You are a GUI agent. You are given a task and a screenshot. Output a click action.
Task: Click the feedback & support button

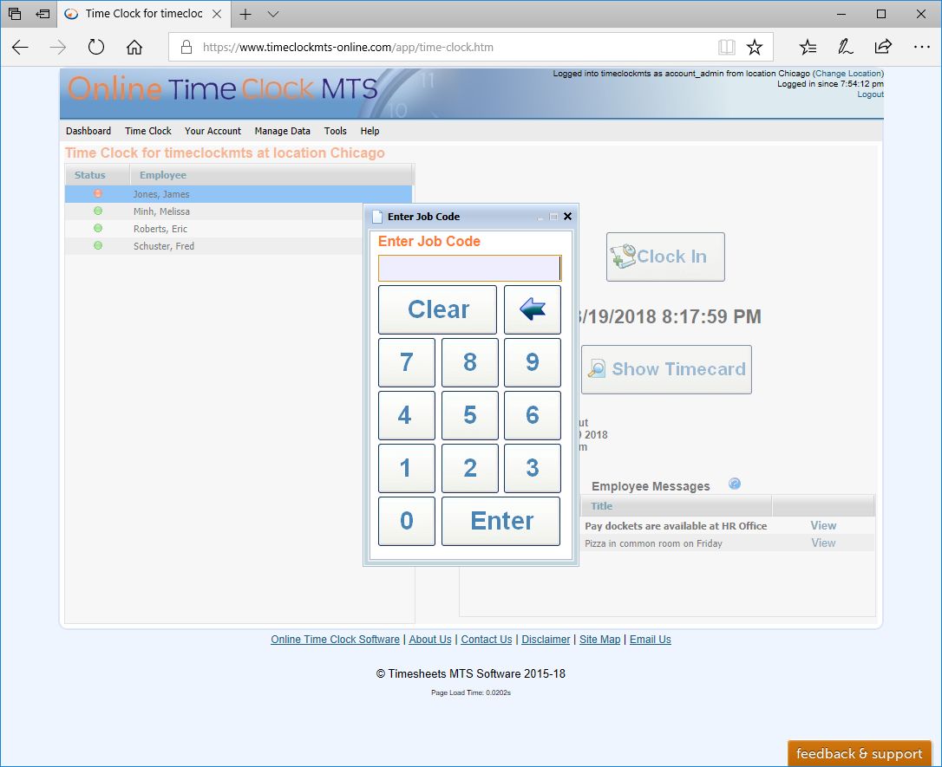point(859,753)
